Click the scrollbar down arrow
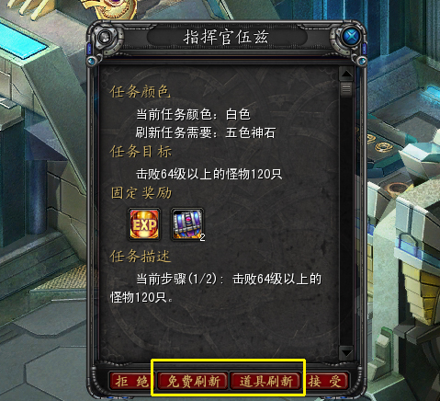 (346, 353)
